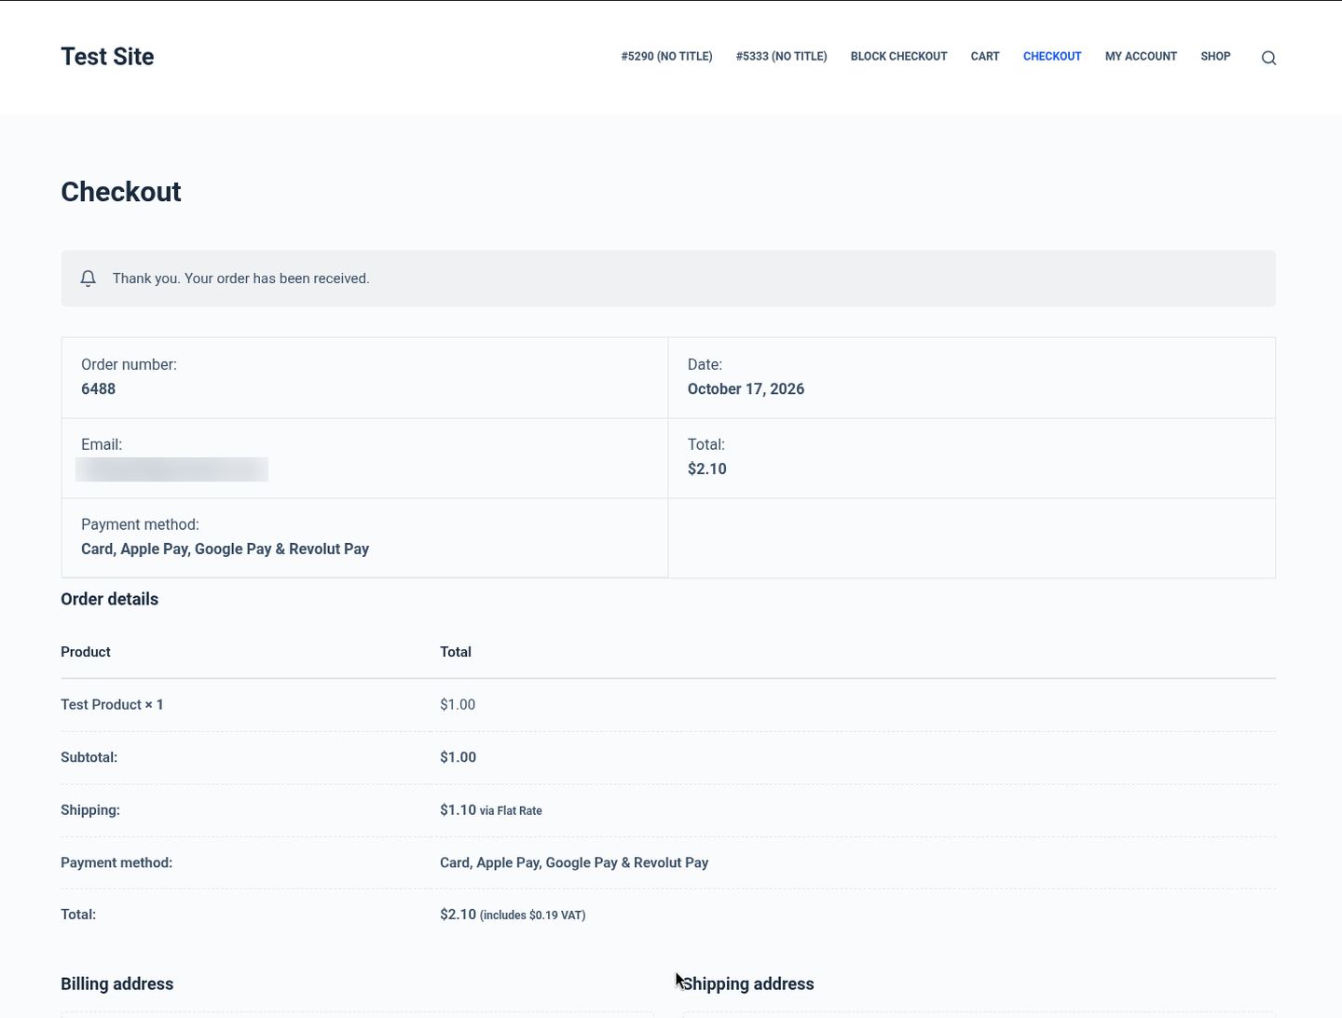Open the #5333 (NO TITLE) menu item

pyautogui.click(x=781, y=57)
